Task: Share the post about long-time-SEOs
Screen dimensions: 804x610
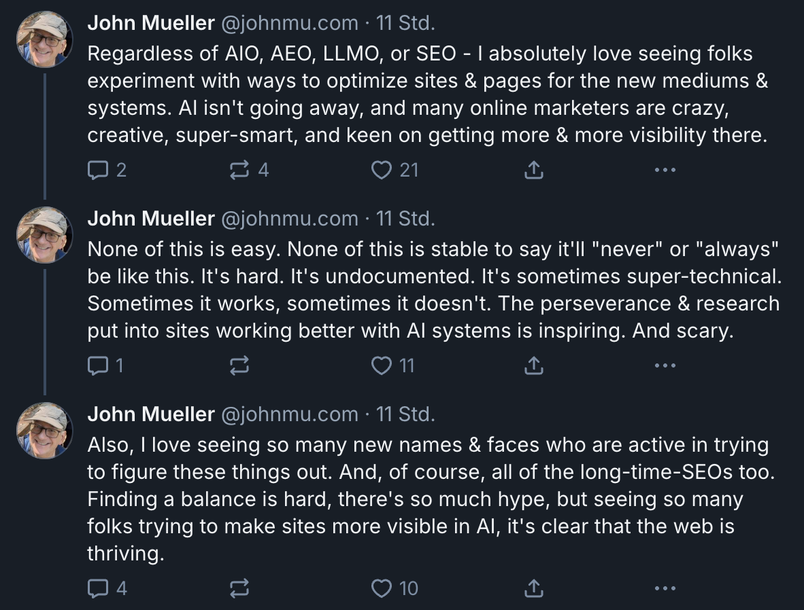Action: pyautogui.click(x=534, y=588)
